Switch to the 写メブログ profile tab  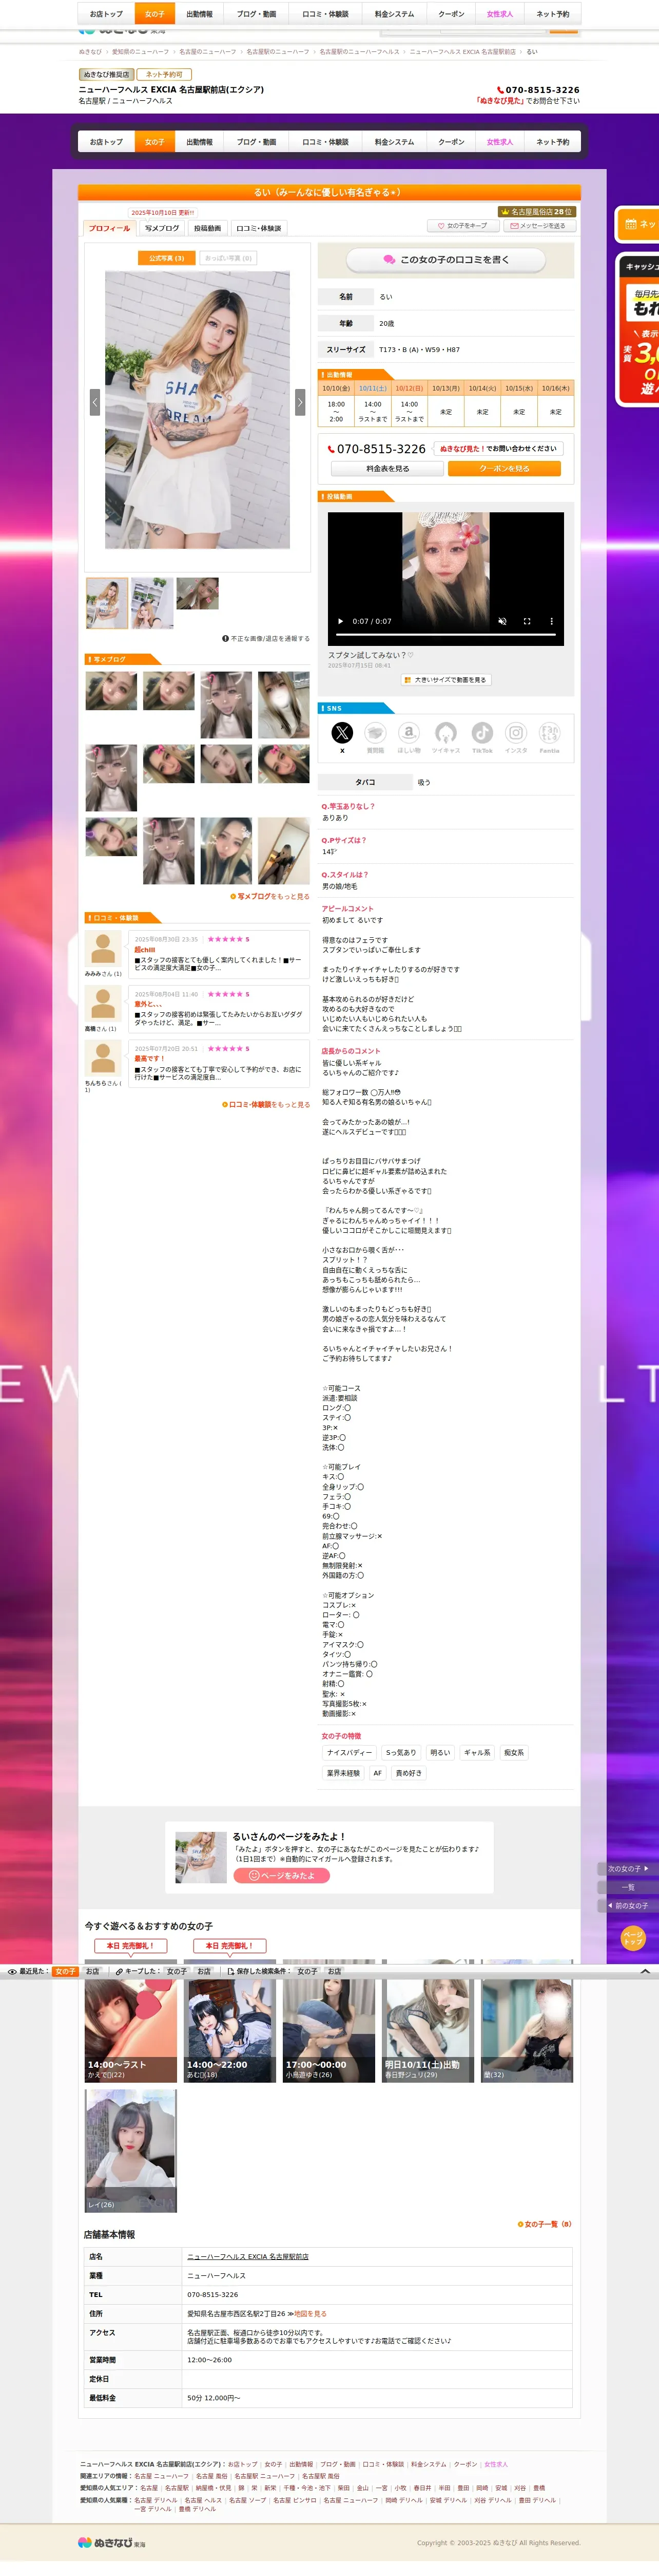pyautogui.click(x=162, y=228)
